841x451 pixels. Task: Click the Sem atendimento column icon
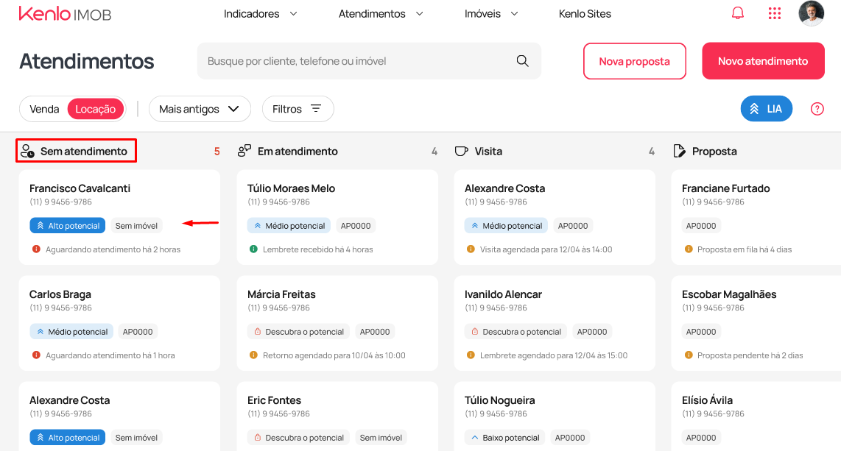(27, 152)
